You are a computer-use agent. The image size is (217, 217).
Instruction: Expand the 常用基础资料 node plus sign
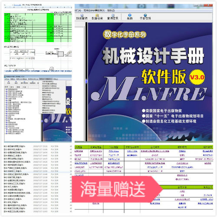(x=5, y=89)
